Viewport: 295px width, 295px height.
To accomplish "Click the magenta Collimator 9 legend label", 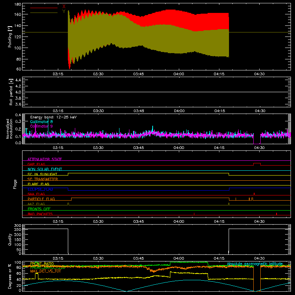I will [x=41, y=126].
